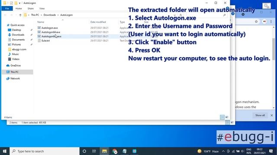The image size is (277, 155).
Task: Open Videos in the navigation pane
Action: point(16,59)
